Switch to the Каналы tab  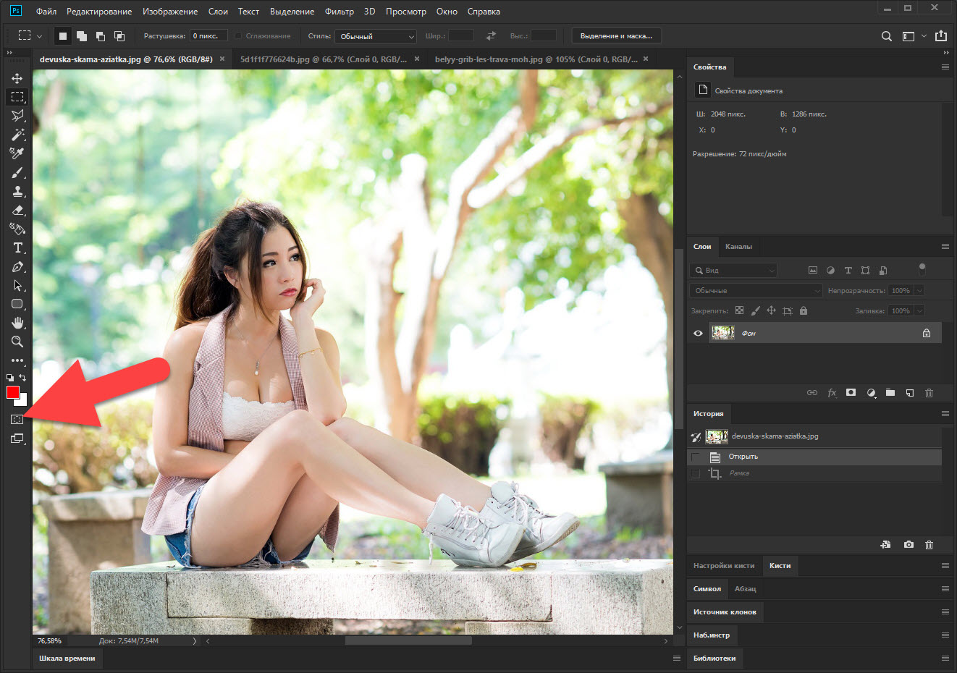[x=738, y=247]
